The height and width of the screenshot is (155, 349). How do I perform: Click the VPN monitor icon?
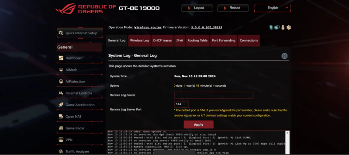point(61,139)
